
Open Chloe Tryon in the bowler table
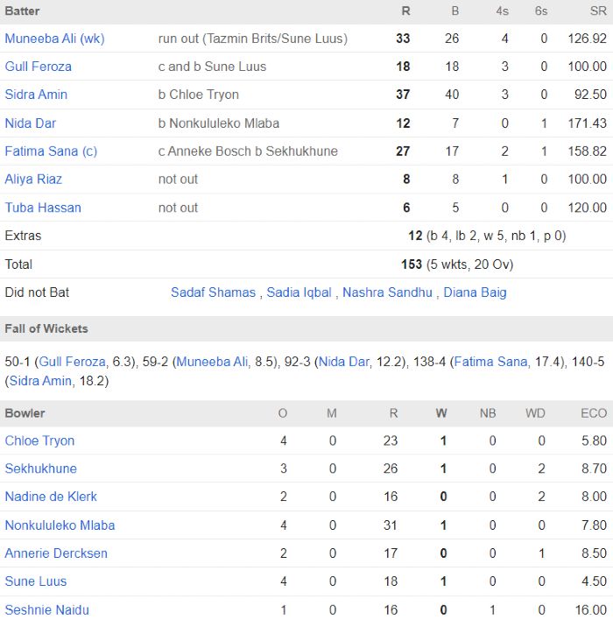pyautogui.click(x=39, y=440)
